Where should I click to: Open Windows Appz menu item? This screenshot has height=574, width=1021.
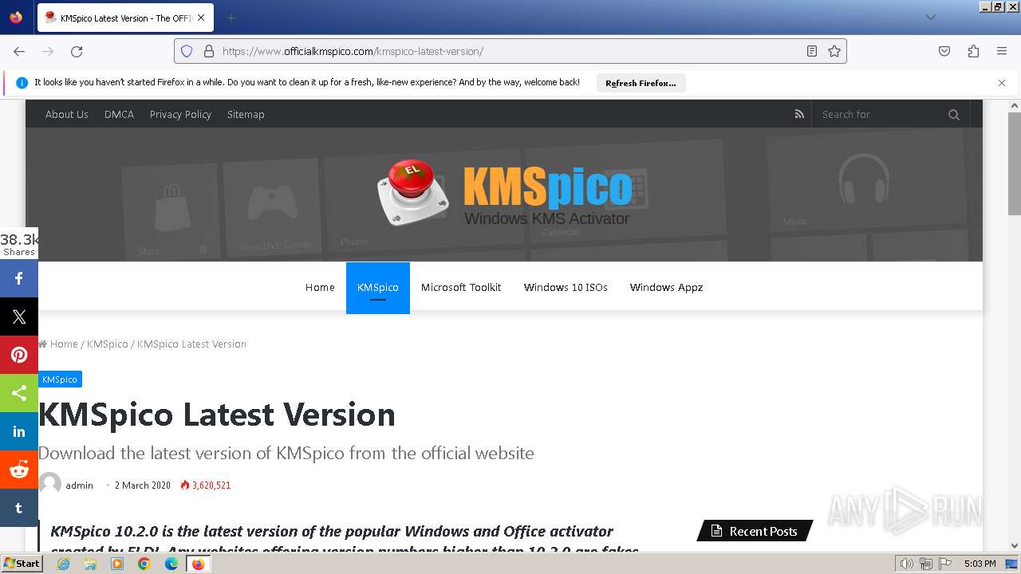(x=666, y=287)
